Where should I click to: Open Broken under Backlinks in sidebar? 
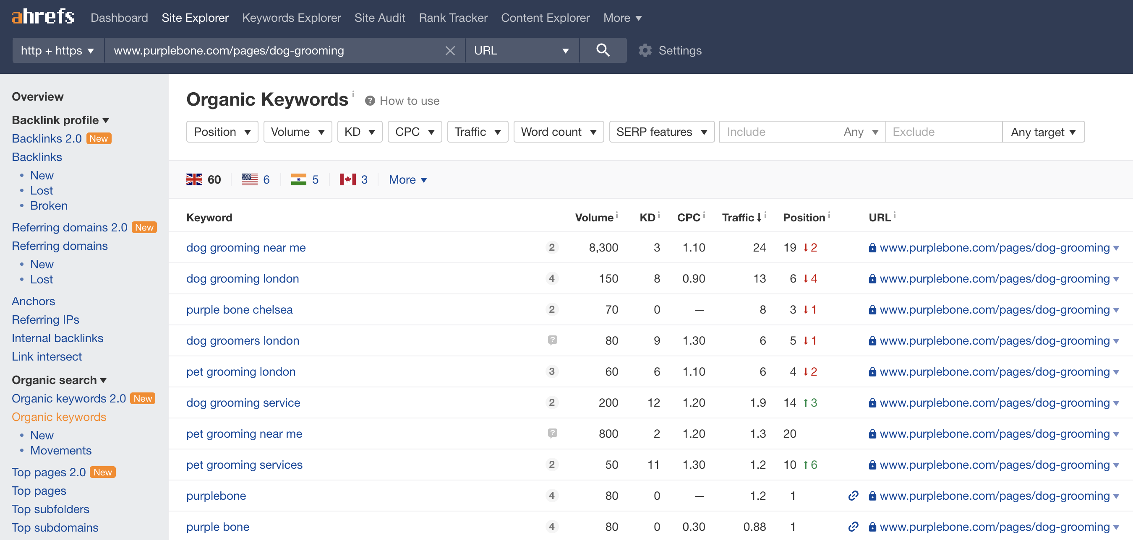pos(49,205)
